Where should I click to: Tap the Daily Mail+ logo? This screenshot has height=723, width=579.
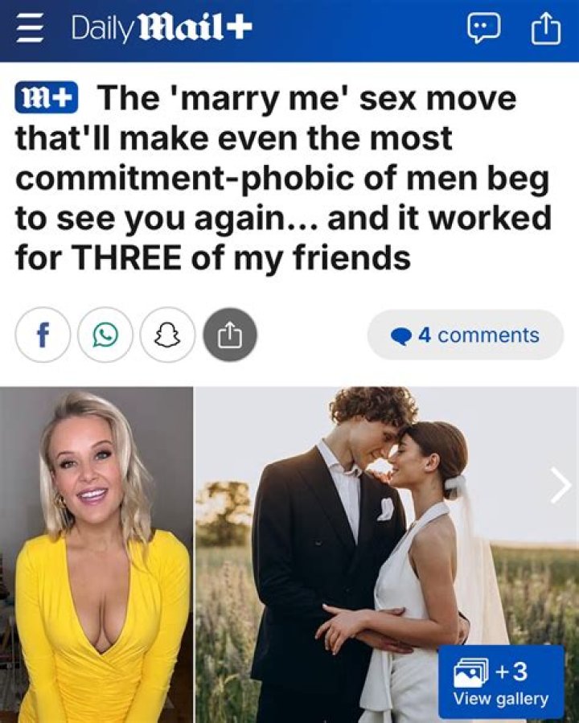(x=162, y=30)
